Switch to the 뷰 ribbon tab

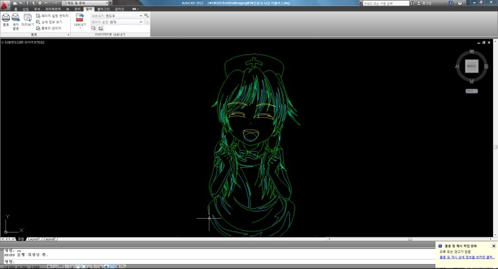pyautogui.click(x=68, y=9)
